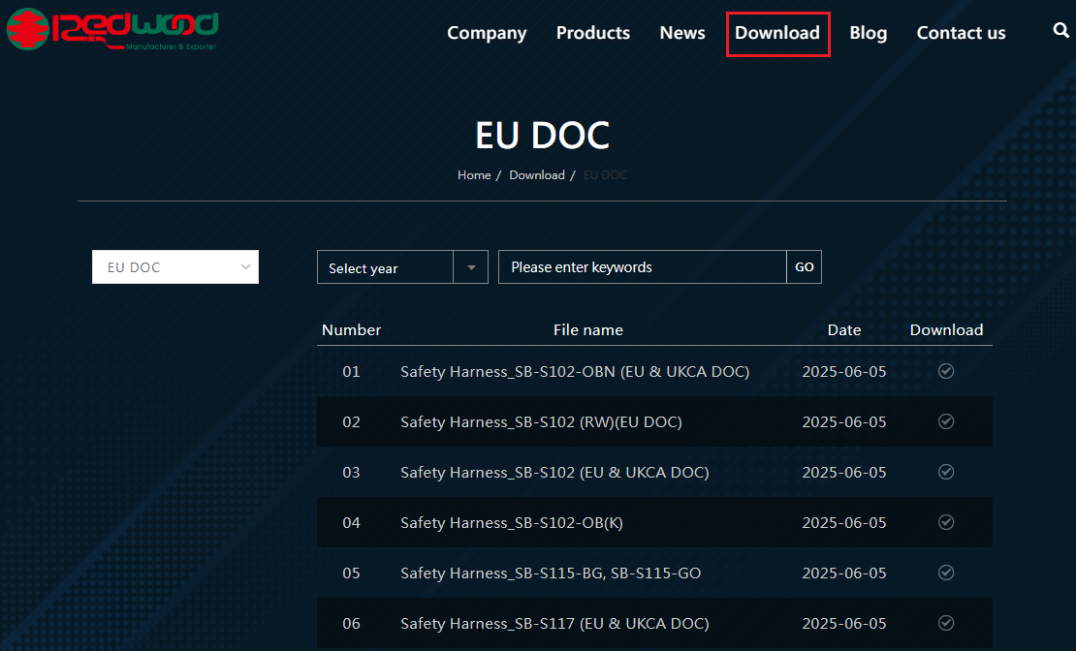Screen dimensions: 1076x651
Task: Navigate to the News page
Action: 682,33
